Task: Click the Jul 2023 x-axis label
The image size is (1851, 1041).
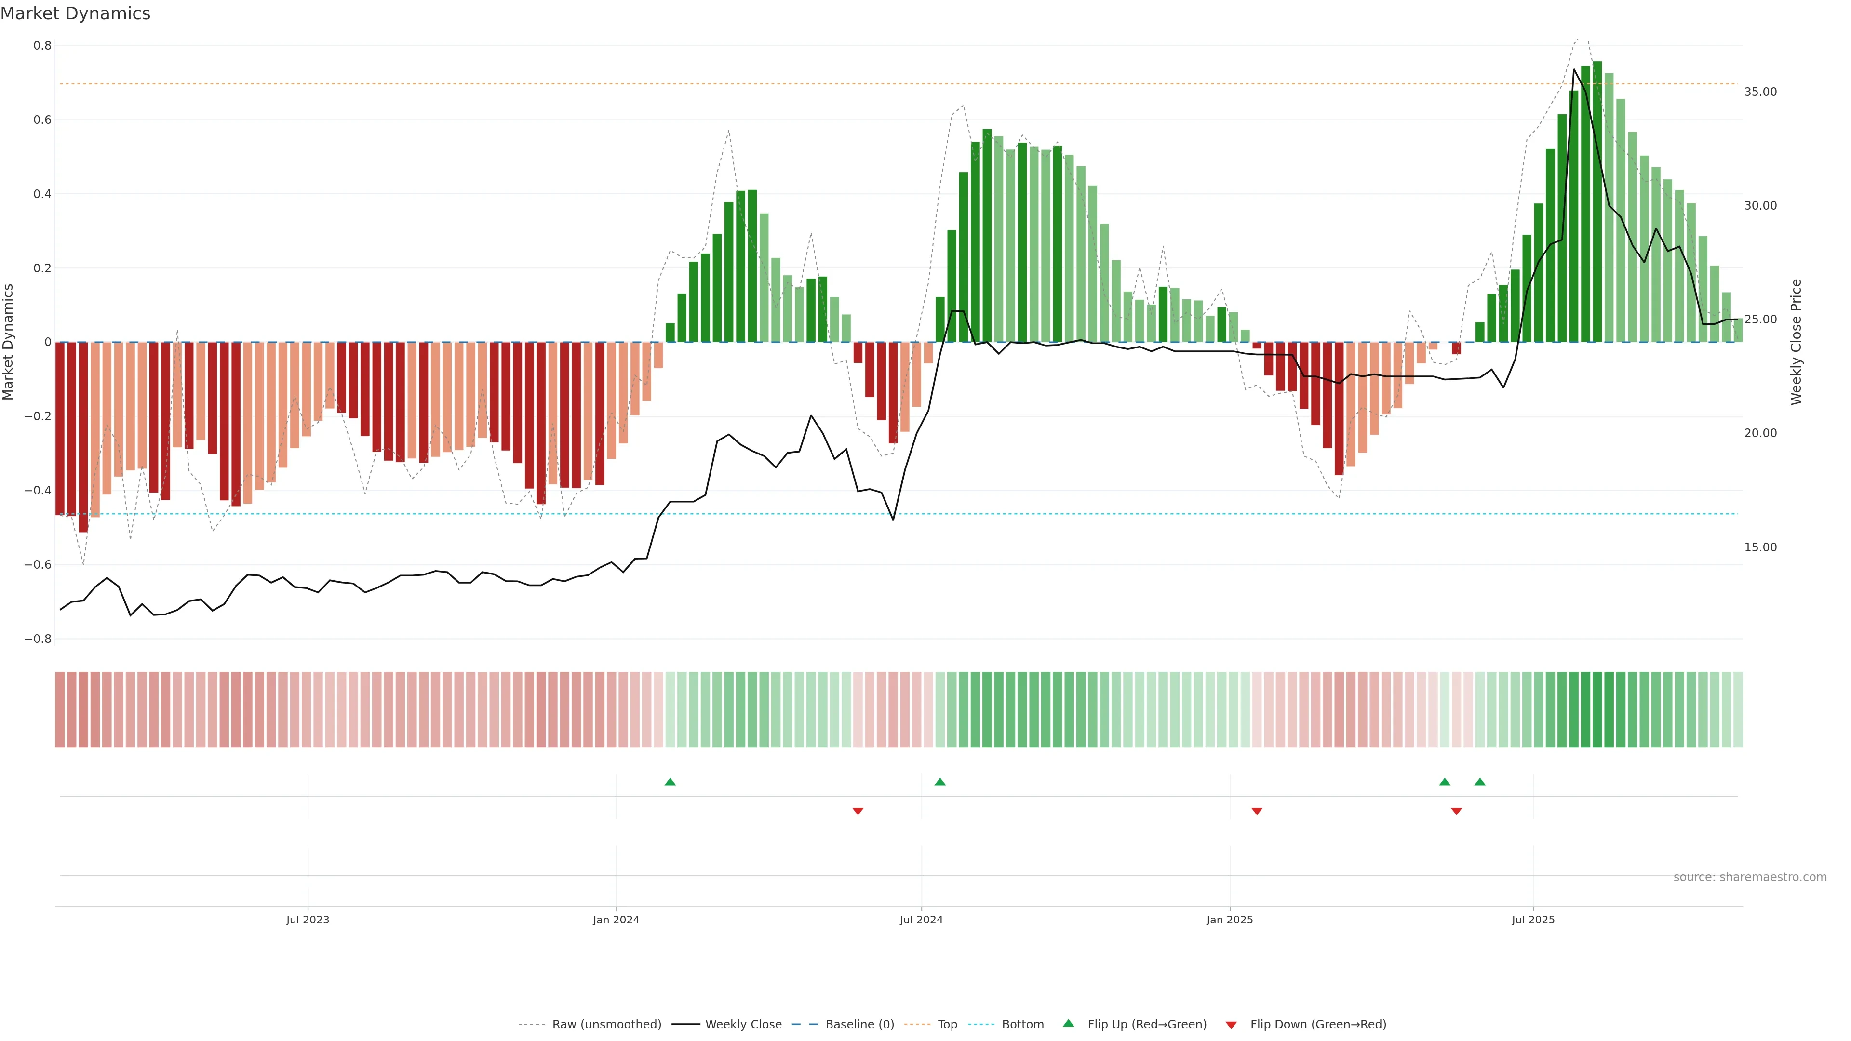Action: pyautogui.click(x=308, y=920)
